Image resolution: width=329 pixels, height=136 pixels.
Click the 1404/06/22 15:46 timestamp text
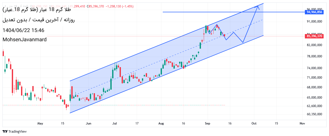tap(23, 30)
